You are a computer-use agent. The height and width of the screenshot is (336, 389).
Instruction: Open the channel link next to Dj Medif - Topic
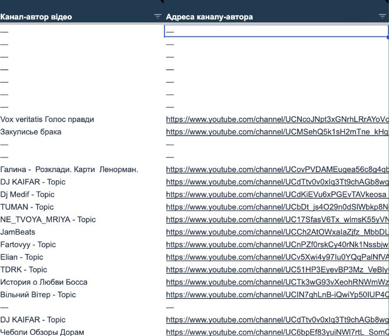click(x=277, y=195)
